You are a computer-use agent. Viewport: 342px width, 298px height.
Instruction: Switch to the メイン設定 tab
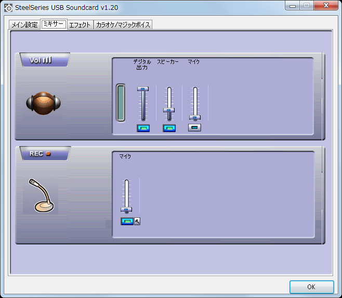coord(24,24)
